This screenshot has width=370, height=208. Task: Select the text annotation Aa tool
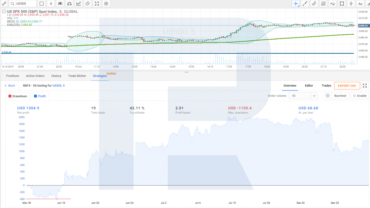360,4
